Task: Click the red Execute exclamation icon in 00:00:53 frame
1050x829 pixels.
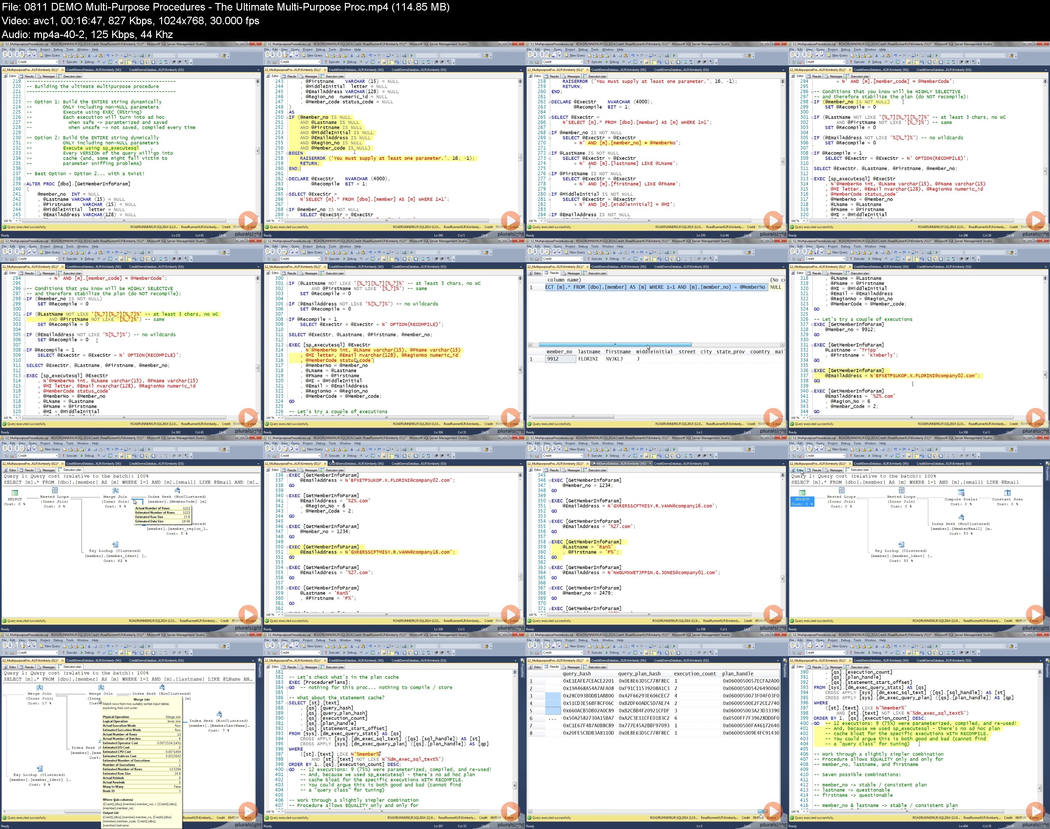Action: pyautogui.click(x=63, y=62)
